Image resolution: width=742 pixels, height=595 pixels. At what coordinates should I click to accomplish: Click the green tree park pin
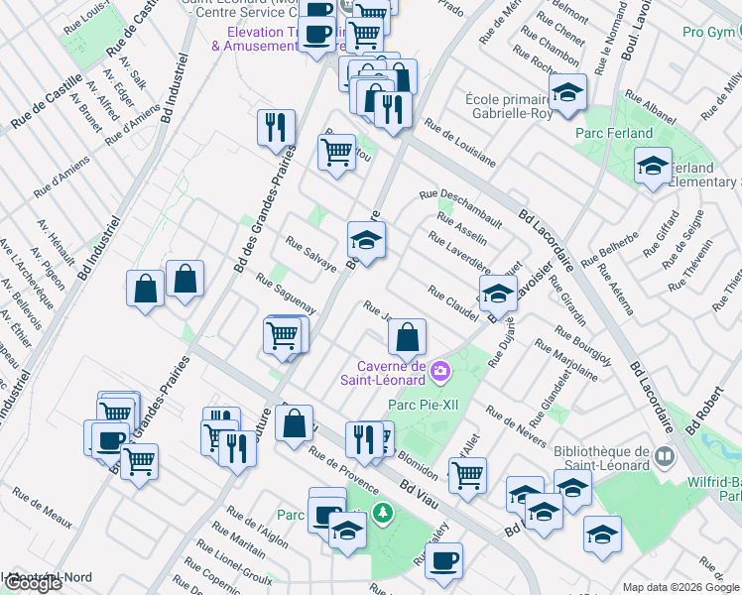coord(383,513)
